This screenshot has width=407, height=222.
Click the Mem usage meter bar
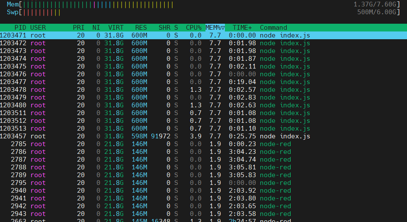[x=98, y=5]
